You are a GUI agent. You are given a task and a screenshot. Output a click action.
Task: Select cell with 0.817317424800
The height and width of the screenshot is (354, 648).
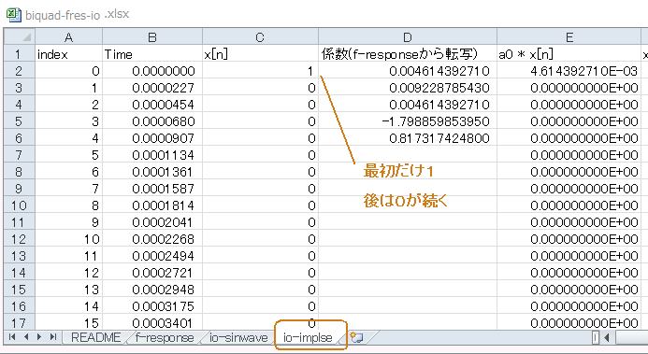pos(407,138)
